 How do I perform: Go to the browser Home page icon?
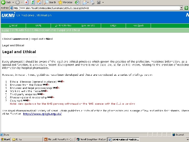pos(39,2)
